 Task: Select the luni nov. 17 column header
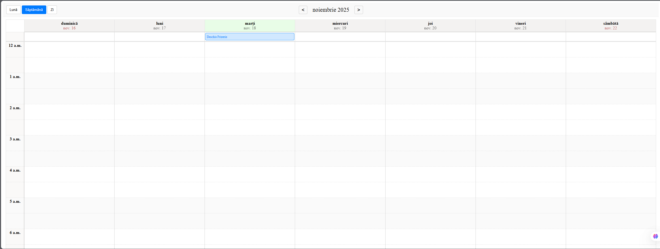[159, 25]
